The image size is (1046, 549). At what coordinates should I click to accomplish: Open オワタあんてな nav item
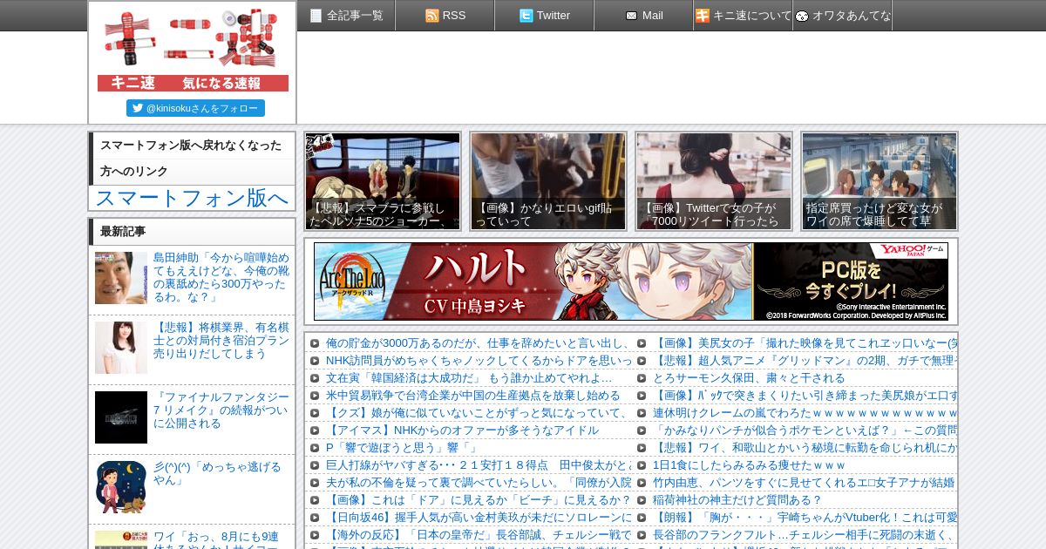pos(843,16)
